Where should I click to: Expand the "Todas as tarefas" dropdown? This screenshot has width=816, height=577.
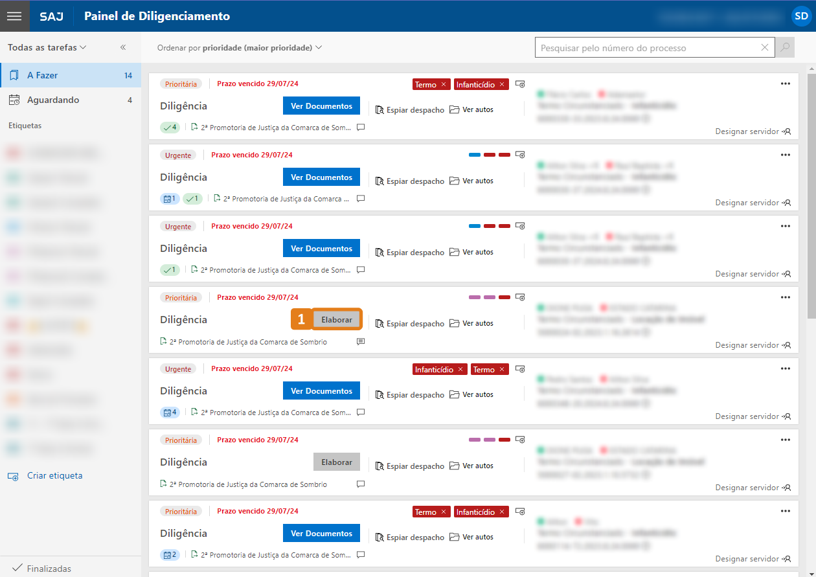click(x=47, y=47)
